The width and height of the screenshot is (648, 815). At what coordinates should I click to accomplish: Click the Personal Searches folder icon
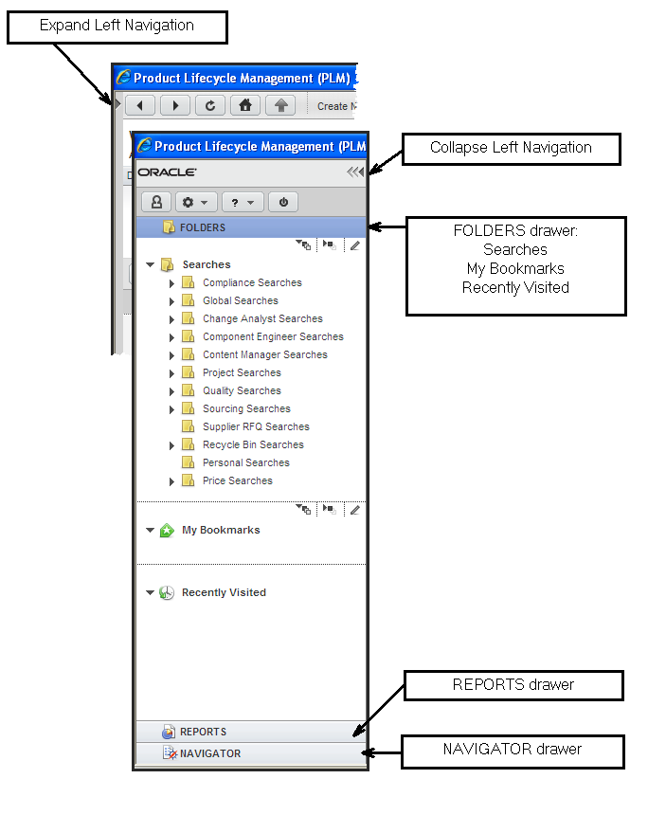click(189, 462)
